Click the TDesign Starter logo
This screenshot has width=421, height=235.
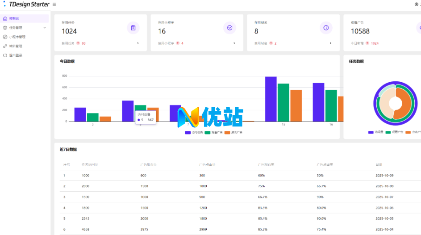[27, 4]
